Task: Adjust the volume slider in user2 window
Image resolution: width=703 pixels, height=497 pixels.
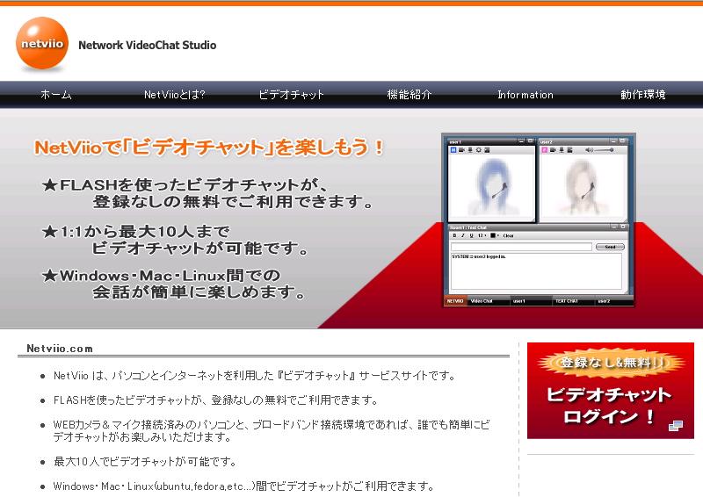Action: click(605, 150)
